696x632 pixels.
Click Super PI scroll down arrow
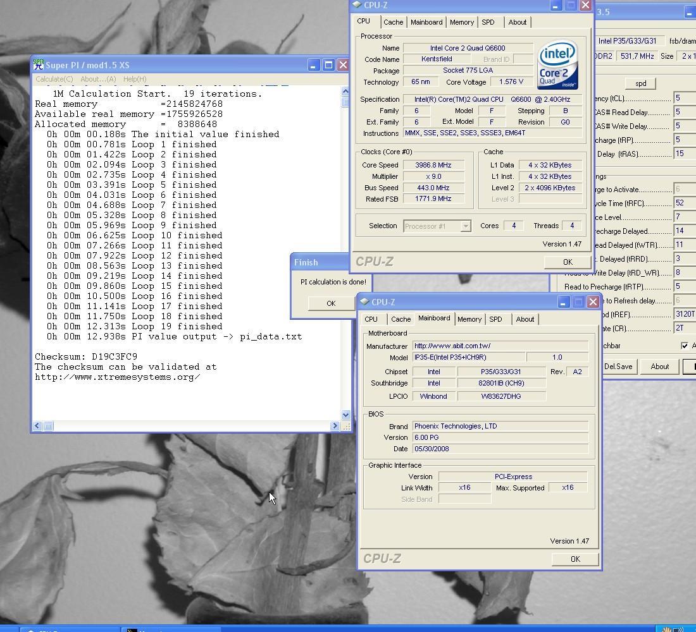coord(345,415)
